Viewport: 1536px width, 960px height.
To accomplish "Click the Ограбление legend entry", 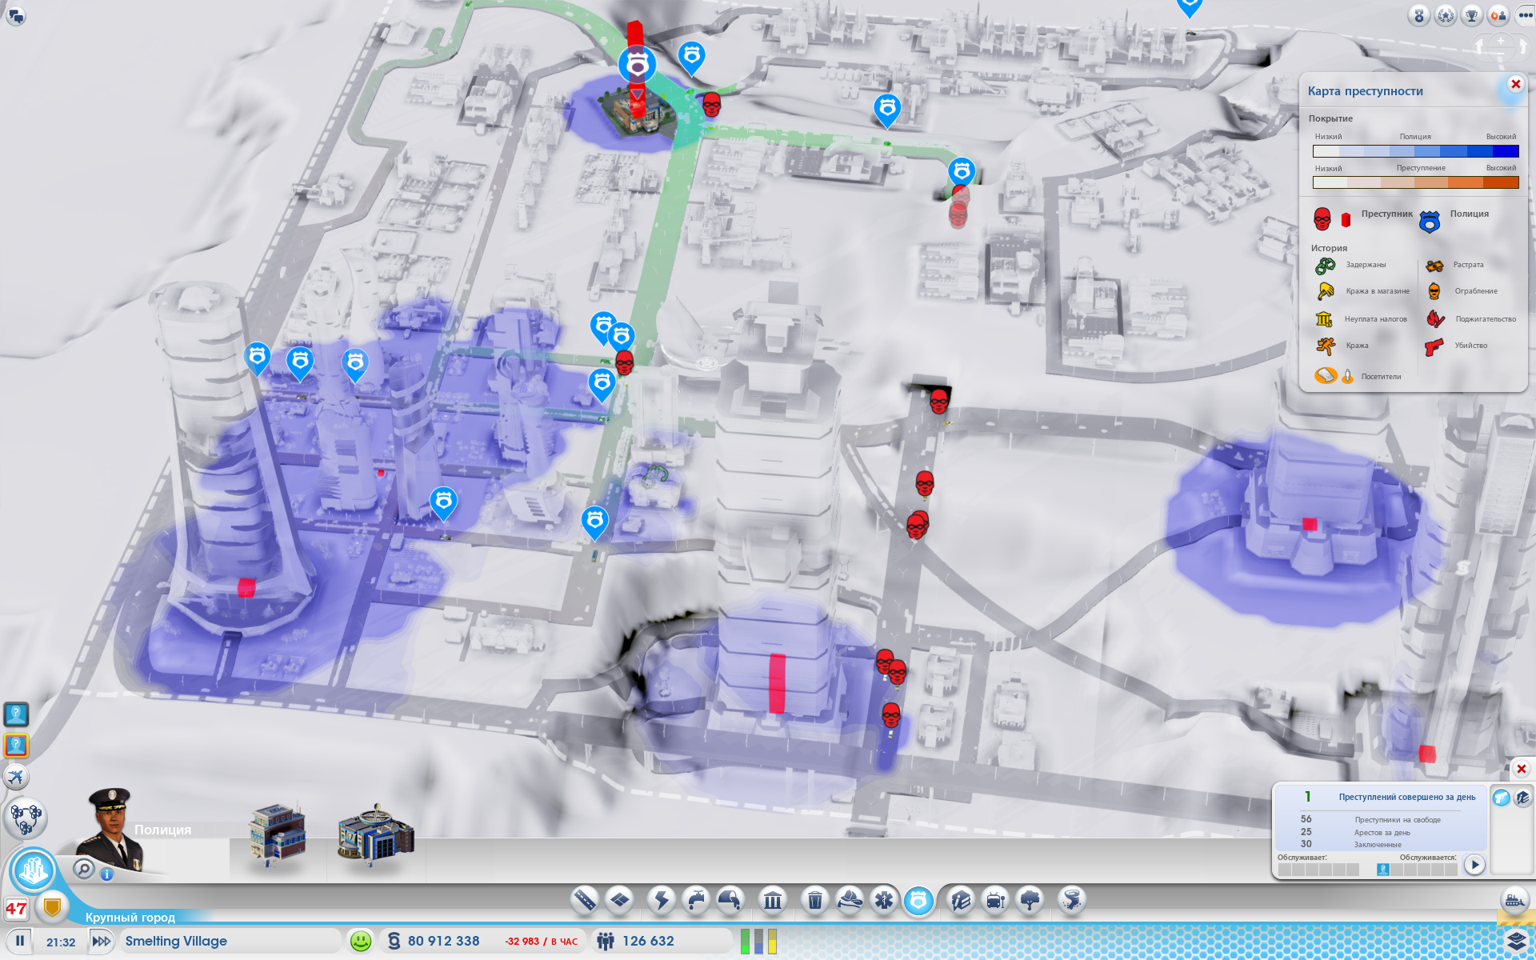I will click(1462, 291).
